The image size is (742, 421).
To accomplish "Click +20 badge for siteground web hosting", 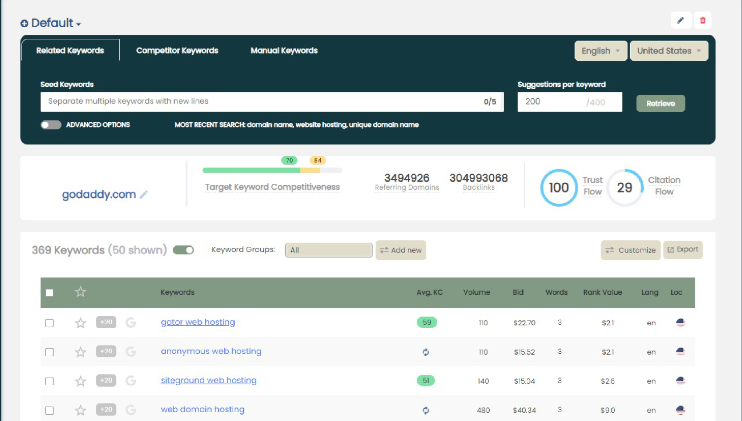I will pos(106,380).
